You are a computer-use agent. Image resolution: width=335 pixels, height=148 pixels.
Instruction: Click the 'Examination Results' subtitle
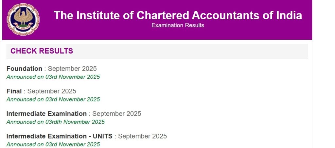[178, 25]
